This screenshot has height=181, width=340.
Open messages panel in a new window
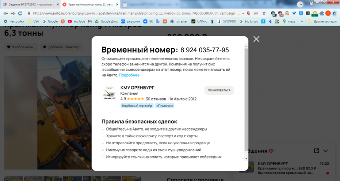(317, 150)
